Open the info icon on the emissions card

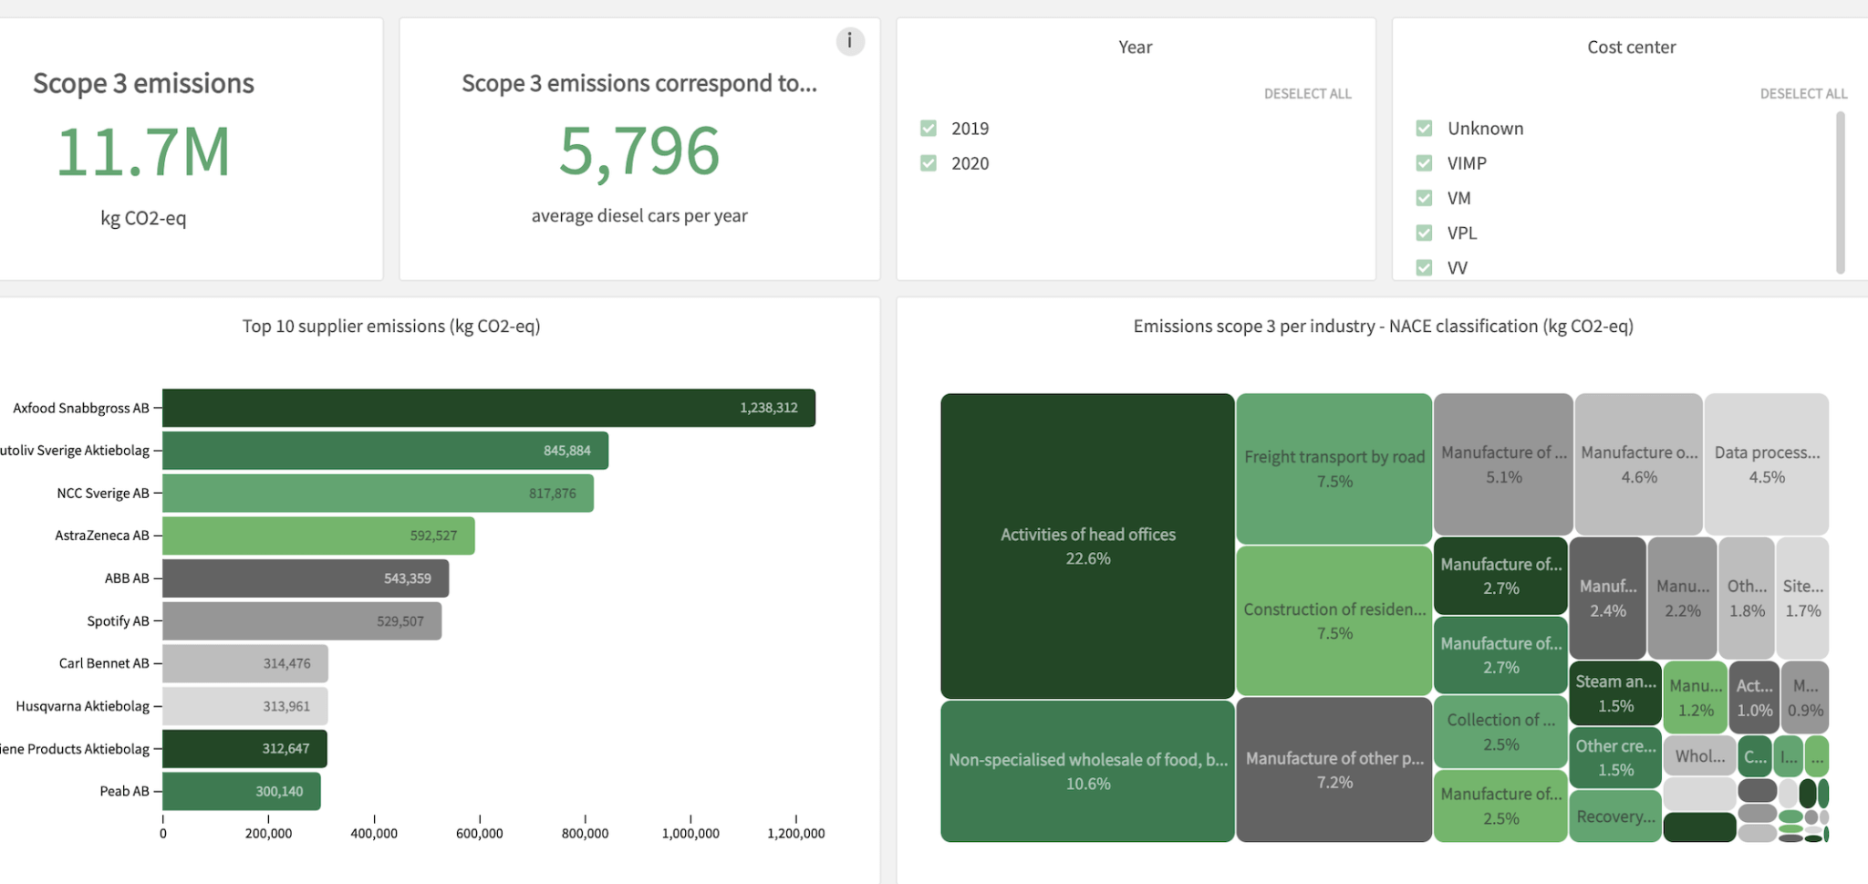coord(849,41)
